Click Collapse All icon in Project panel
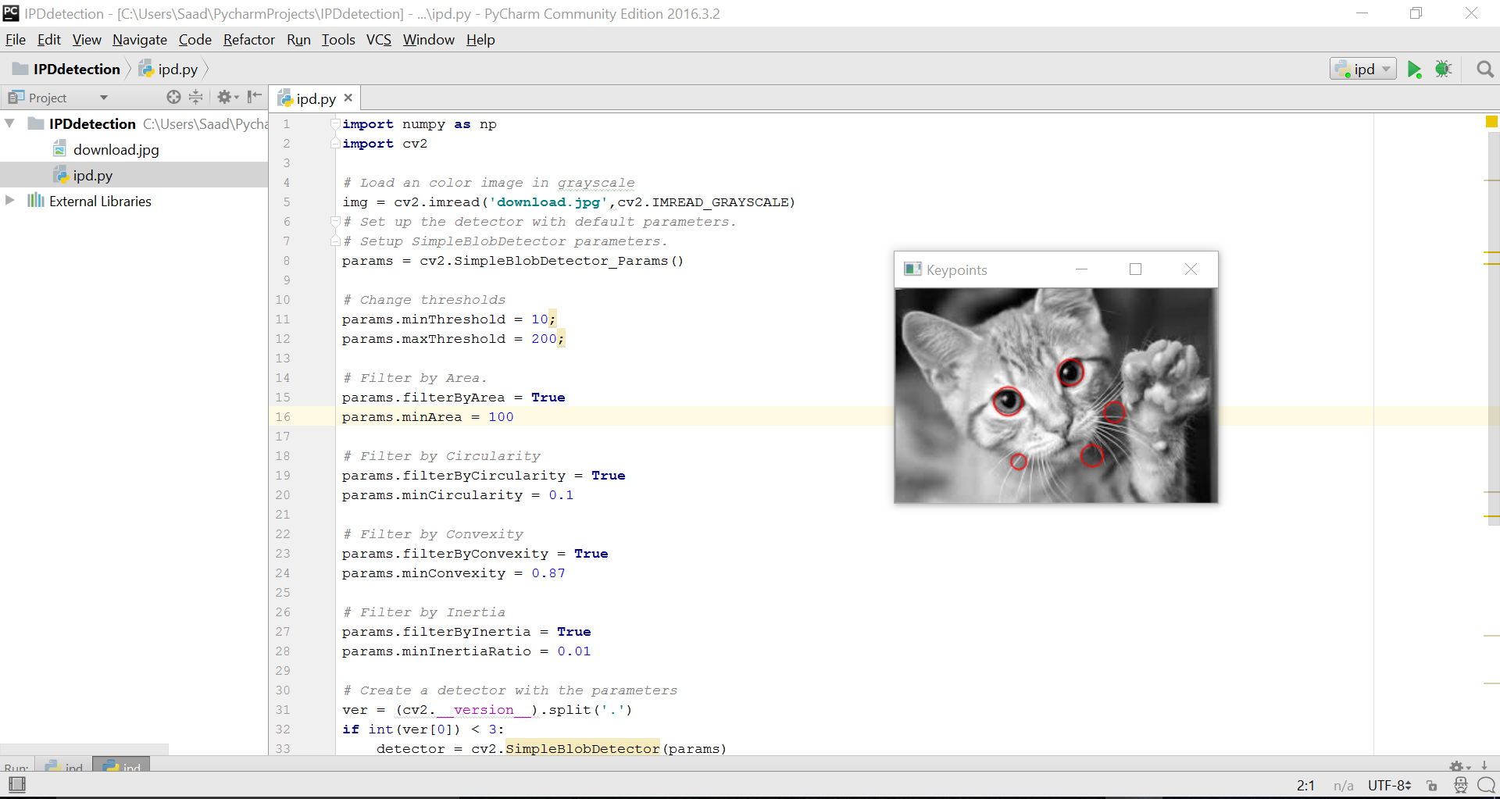 pyautogui.click(x=195, y=97)
